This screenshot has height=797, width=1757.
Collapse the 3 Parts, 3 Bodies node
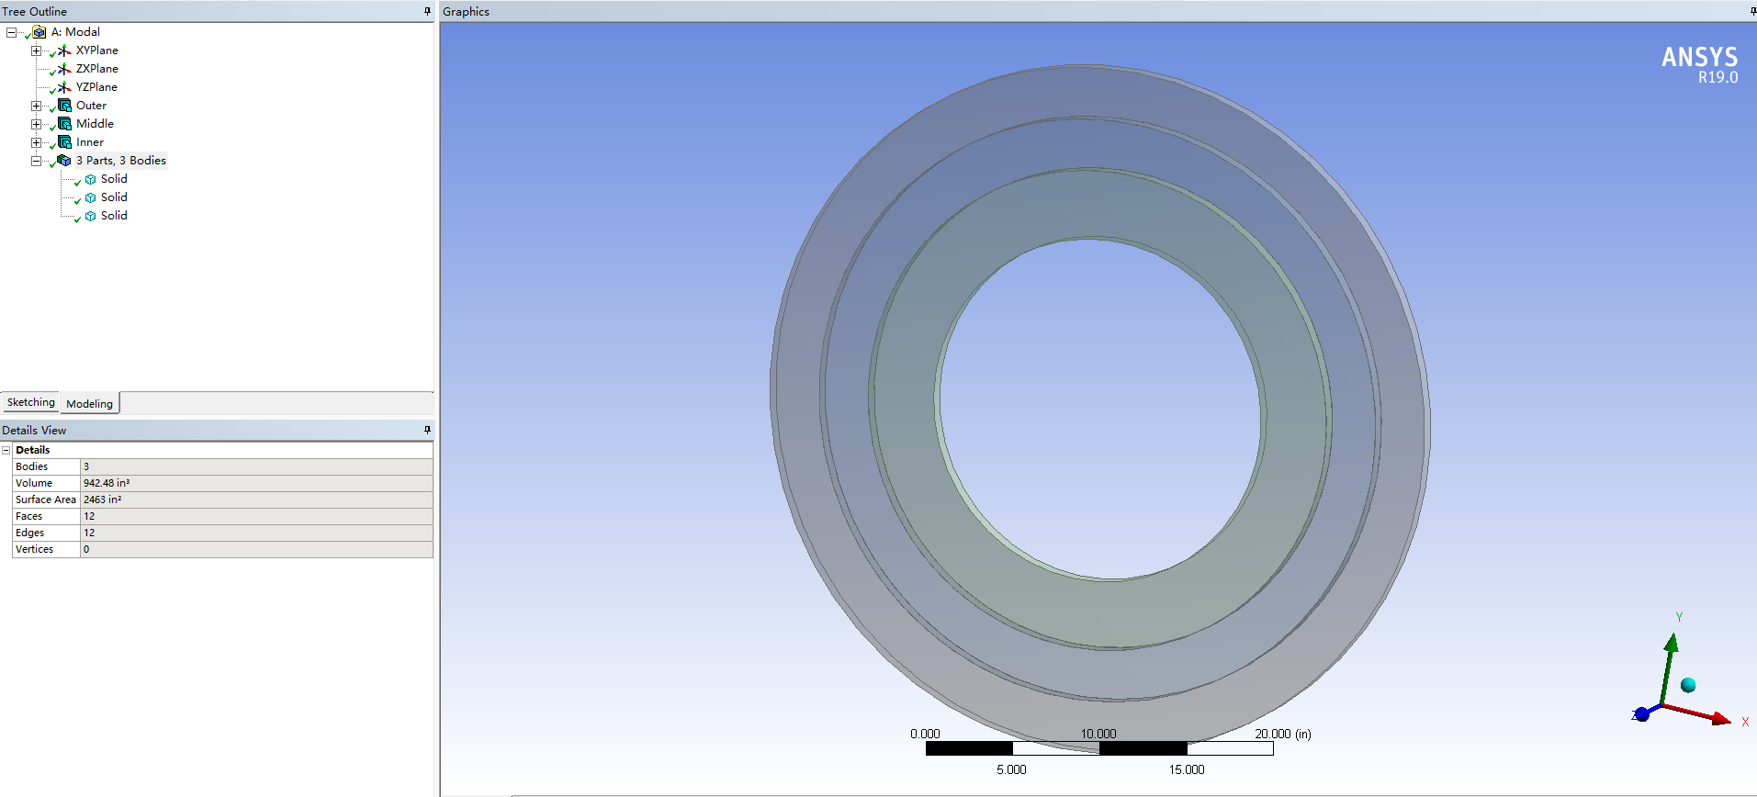[36, 161]
